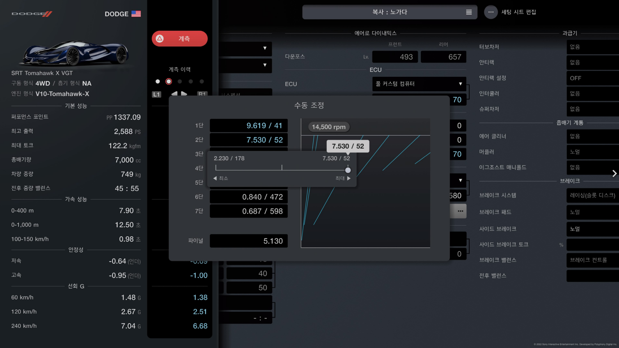Open the 사이드 브레이크 노멀 field
This screenshot has height=348, width=619.
(593, 229)
